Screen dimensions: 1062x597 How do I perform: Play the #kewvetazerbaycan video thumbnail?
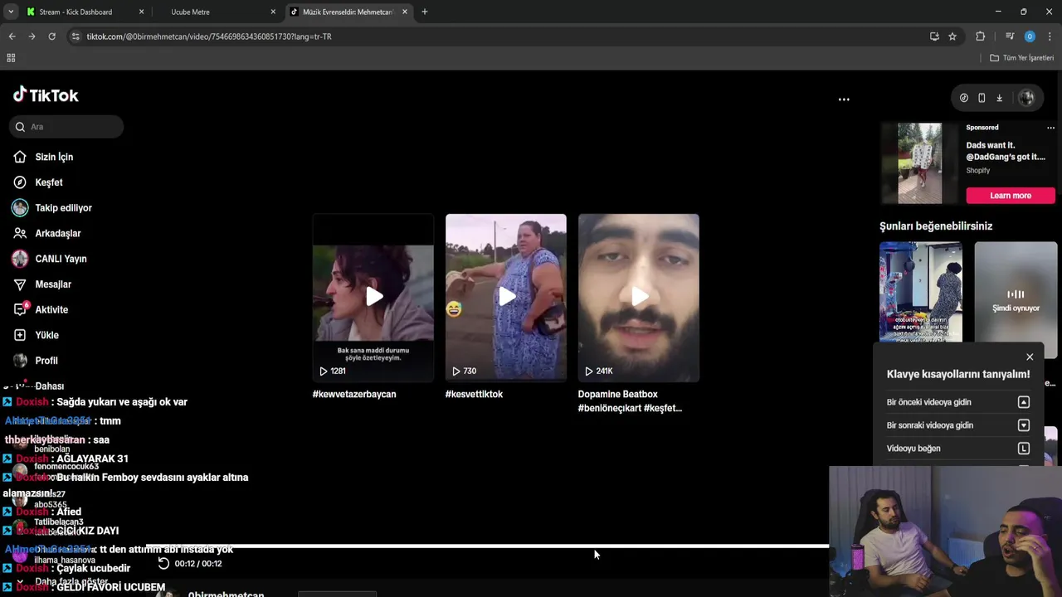373,298
